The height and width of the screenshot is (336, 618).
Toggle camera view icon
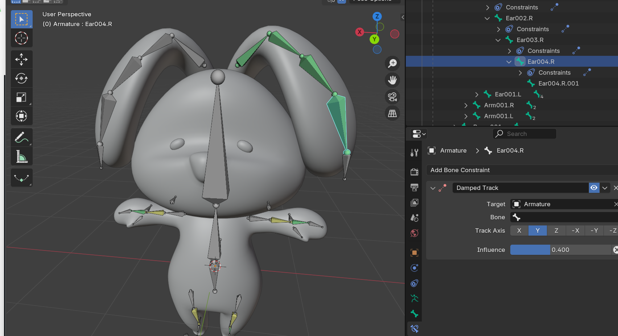tap(392, 97)
